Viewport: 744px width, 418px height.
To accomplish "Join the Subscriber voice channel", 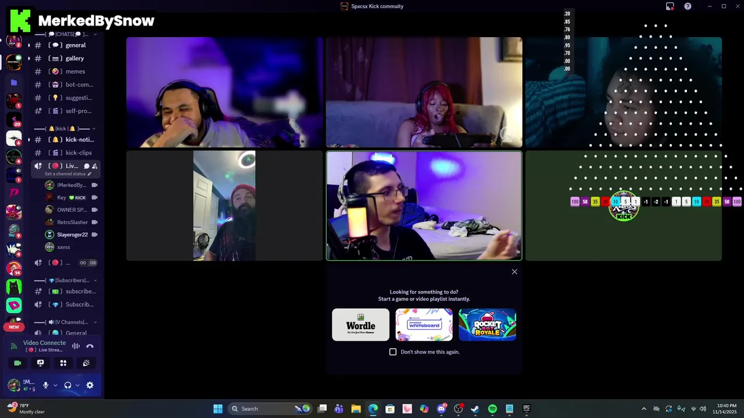I will point(66,304).
